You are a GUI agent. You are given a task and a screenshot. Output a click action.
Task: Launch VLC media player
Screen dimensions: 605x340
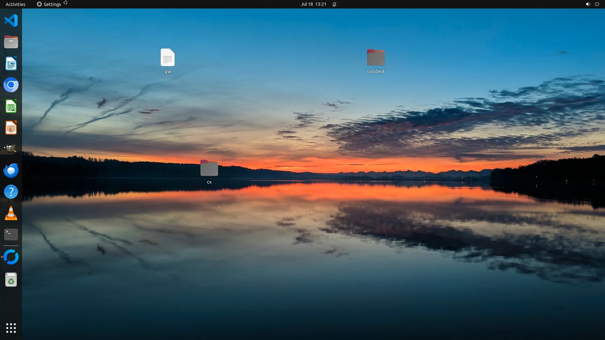point(11,213)
